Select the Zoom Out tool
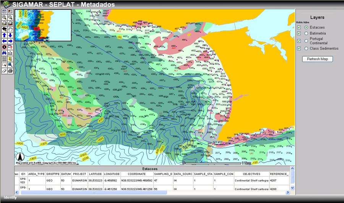The width and height of the screenshot is (344, 203). 10,17
